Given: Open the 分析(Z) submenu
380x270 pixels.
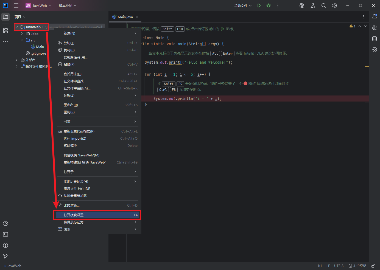Looking at the screenshot, I should coord(97,95).
